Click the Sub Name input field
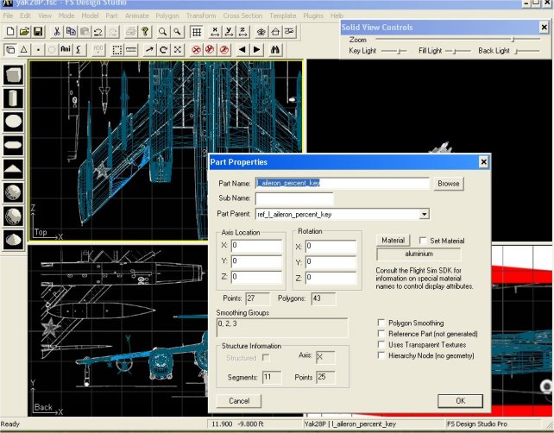The height and width of the screenshot is (433, 554). (293, 199)
